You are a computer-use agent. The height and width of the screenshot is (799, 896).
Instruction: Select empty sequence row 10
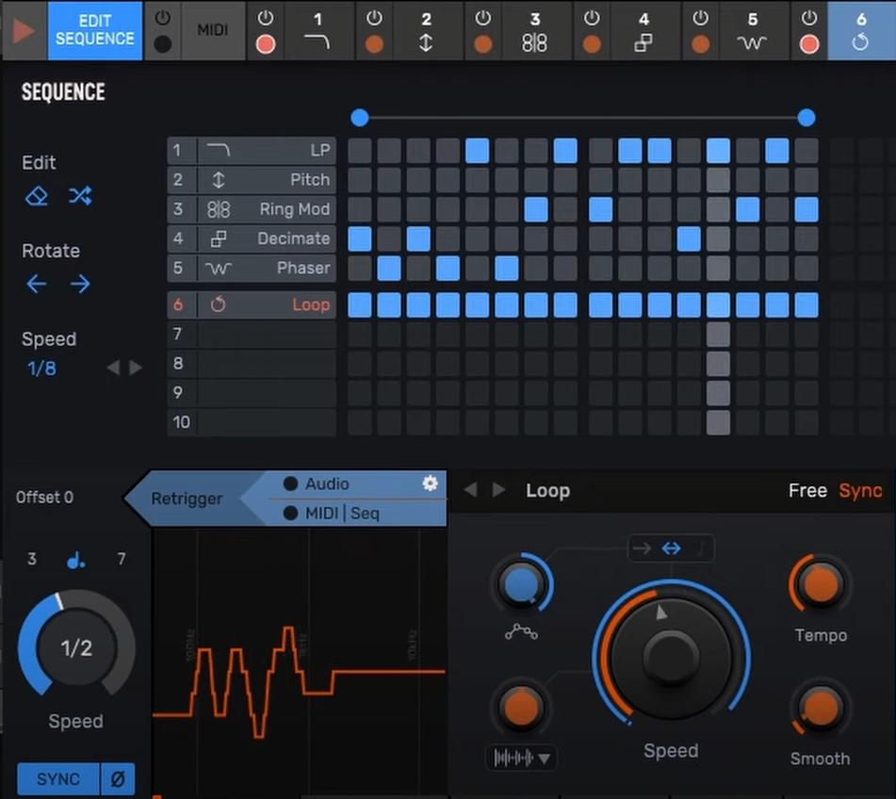[x=252, y=422]
